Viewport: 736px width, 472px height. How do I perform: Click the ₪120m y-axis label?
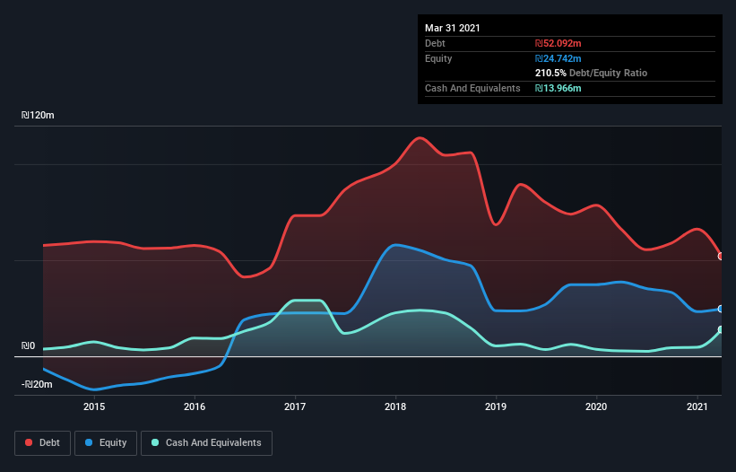[x=38, y=116]
